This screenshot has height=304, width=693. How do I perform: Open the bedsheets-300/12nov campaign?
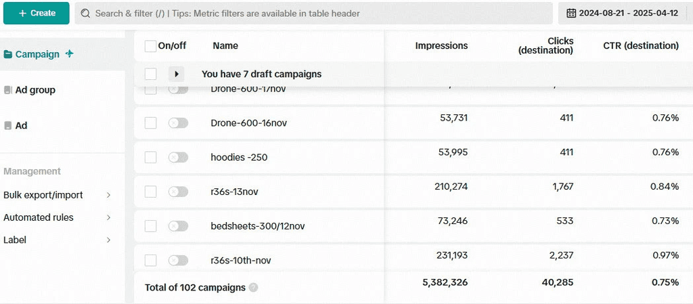click(x=257, y=226)
